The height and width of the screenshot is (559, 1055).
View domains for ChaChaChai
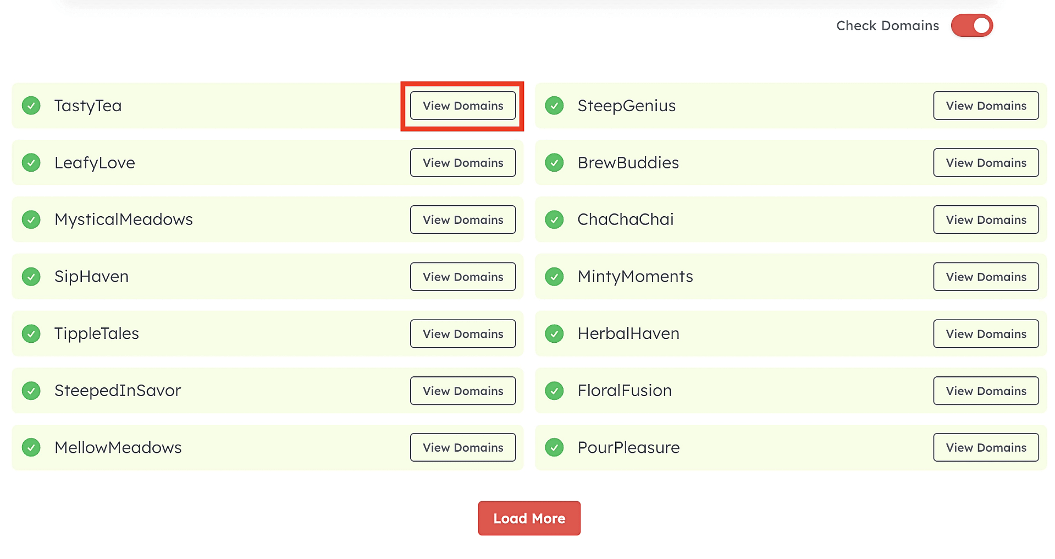(985, 220)
